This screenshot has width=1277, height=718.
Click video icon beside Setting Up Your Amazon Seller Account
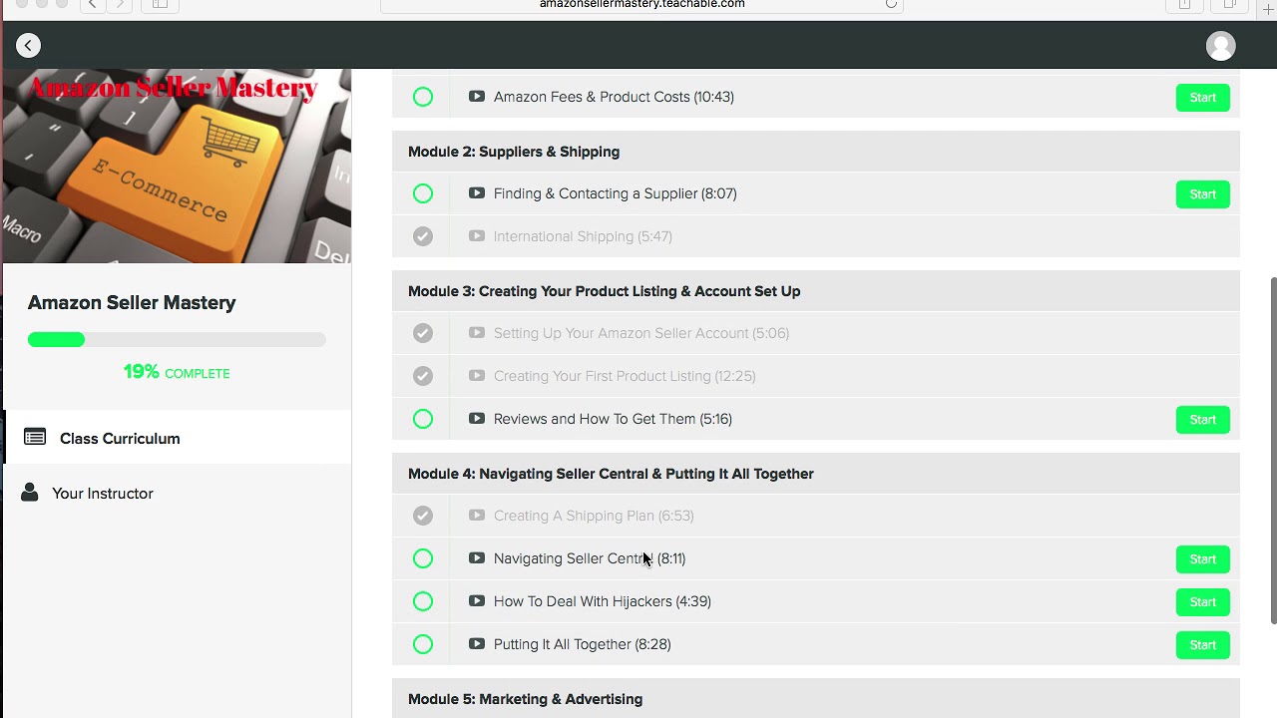(477, 333)
